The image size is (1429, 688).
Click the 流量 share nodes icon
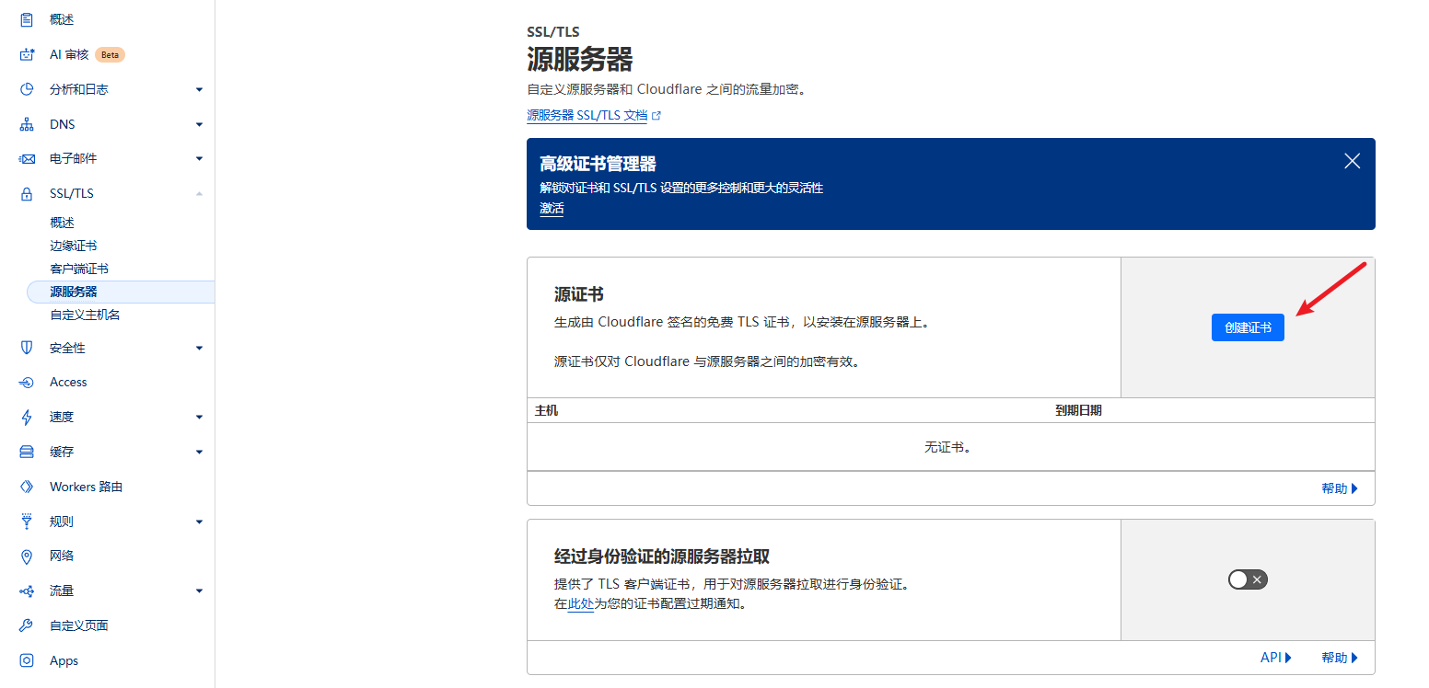point(27,591)
